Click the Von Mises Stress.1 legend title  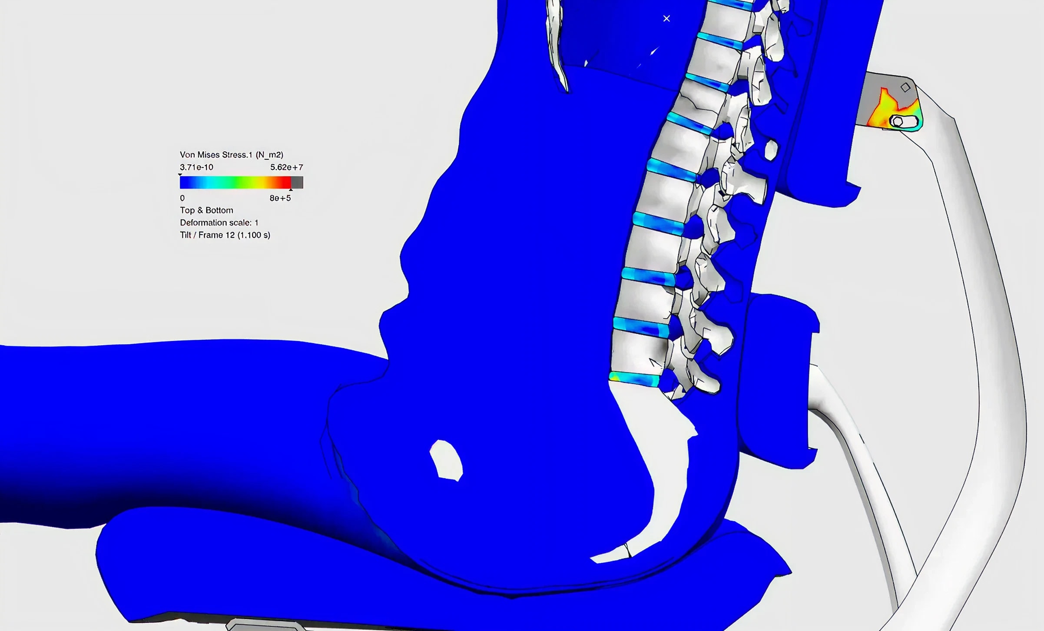[231, 155]
